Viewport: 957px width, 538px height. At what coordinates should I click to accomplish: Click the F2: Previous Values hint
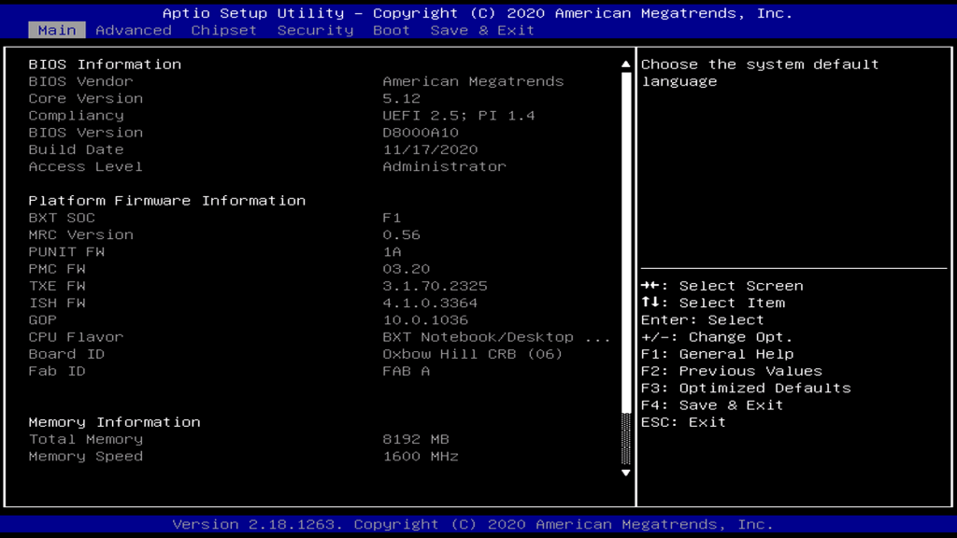click(x=732, y=372)
